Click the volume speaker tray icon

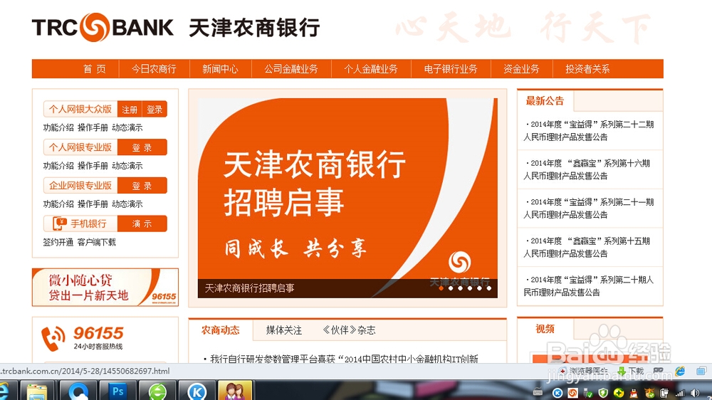coord(695,393)
